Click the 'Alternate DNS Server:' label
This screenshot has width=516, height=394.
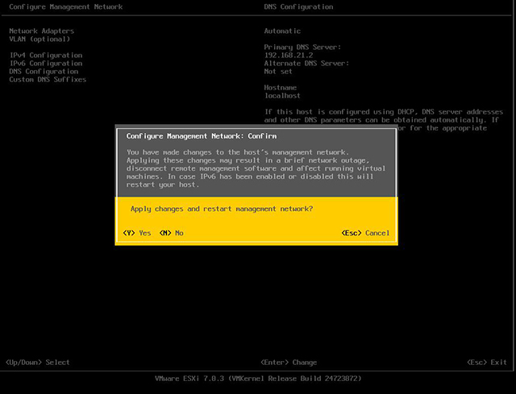(306, 63)
